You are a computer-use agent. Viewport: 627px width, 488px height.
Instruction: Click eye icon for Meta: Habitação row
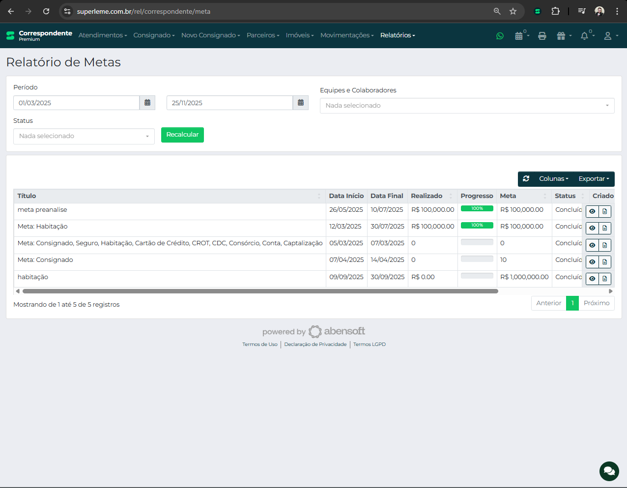[x=592, y=228]
